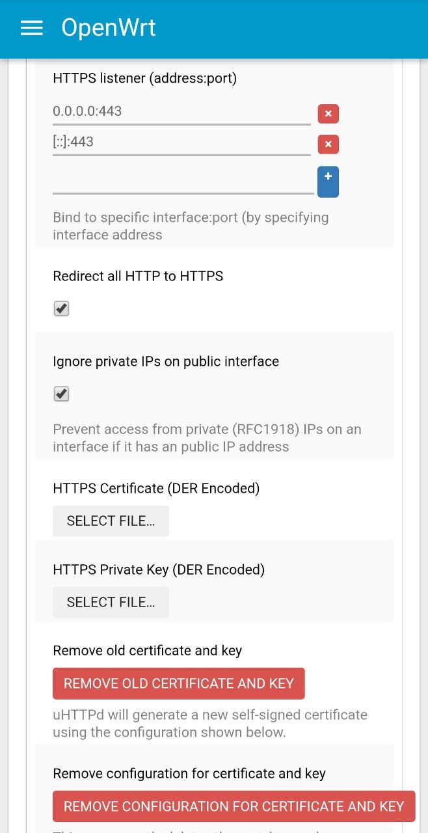Toggle Redirect all HTTP to HTTPS checkbox
The height and width of the screenshot is (833, 428).
[x=61, y=308]
